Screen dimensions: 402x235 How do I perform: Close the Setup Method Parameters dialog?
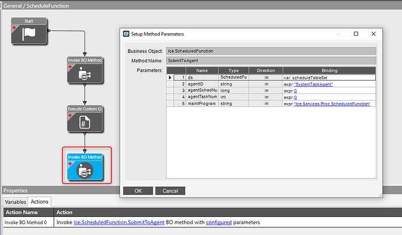click(373, 34)
